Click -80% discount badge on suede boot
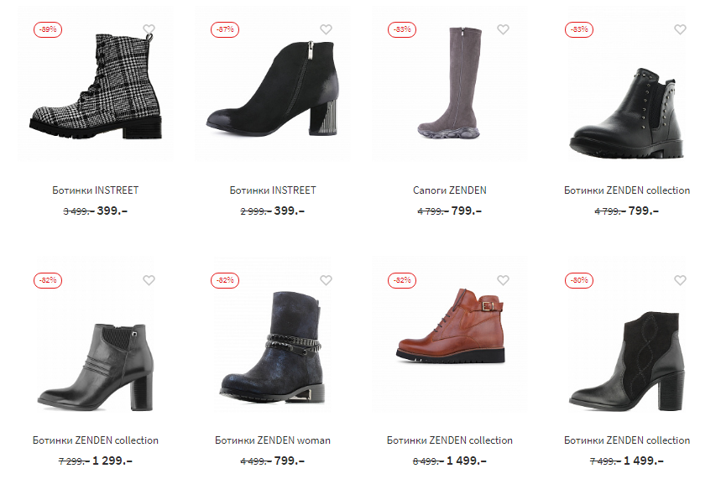Viewport: 721px width, 479px height. [579, 280]
